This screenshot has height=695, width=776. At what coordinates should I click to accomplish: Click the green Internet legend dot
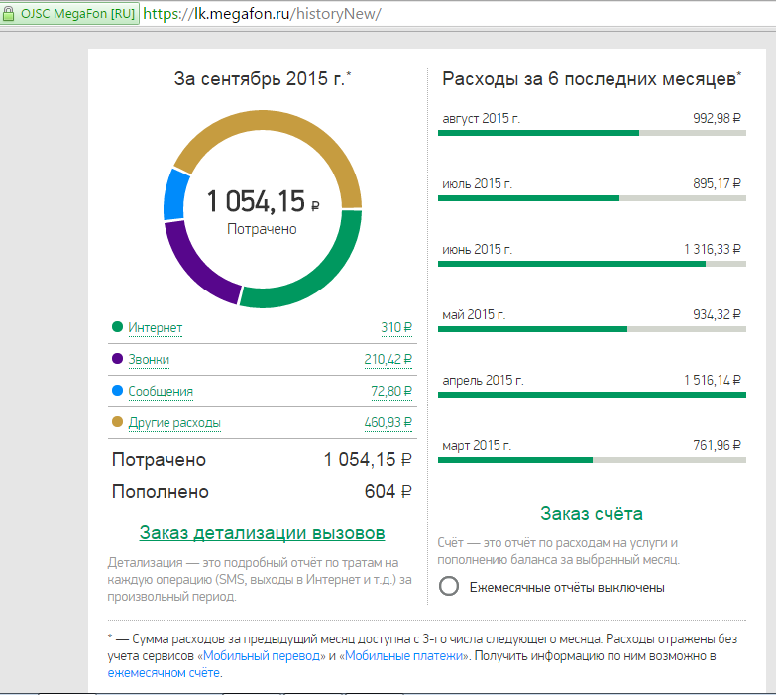117,327
